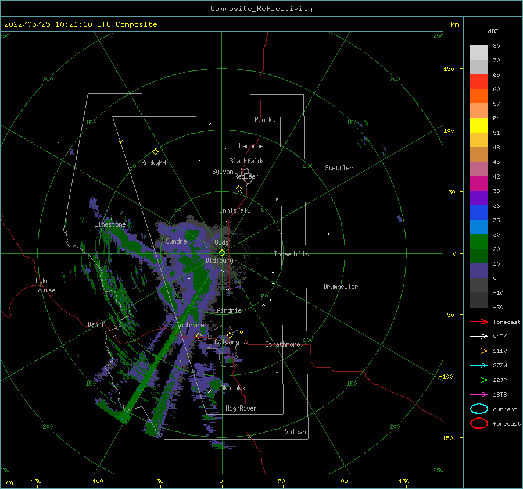Click the Ponoka town label

(265, 120)
